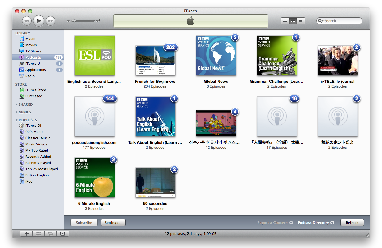
Task: Open the Purchased icon in sidebar
Action: pos(22,96)
